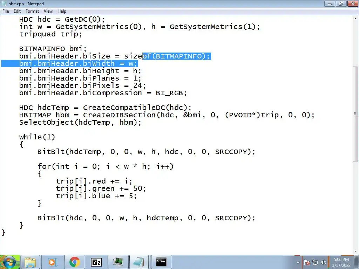
Task: Click the vertical scrollbar thumb
Action: tap(355, 114)
